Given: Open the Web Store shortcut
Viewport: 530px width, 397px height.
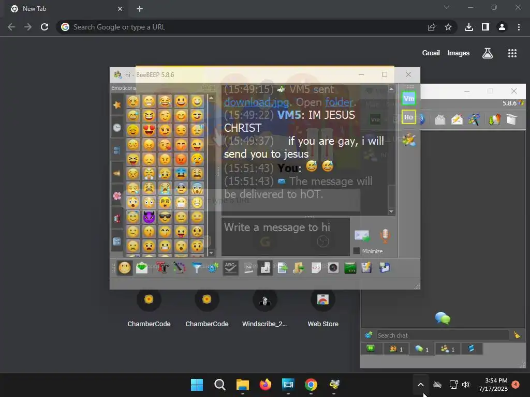Looking at the screenshot, I should click(323, 308).
